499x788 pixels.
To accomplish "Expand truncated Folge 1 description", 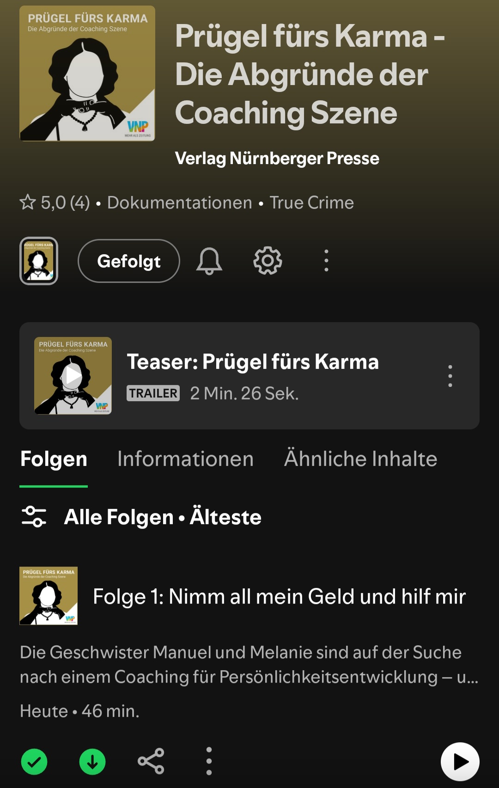I will coord(249,665).
